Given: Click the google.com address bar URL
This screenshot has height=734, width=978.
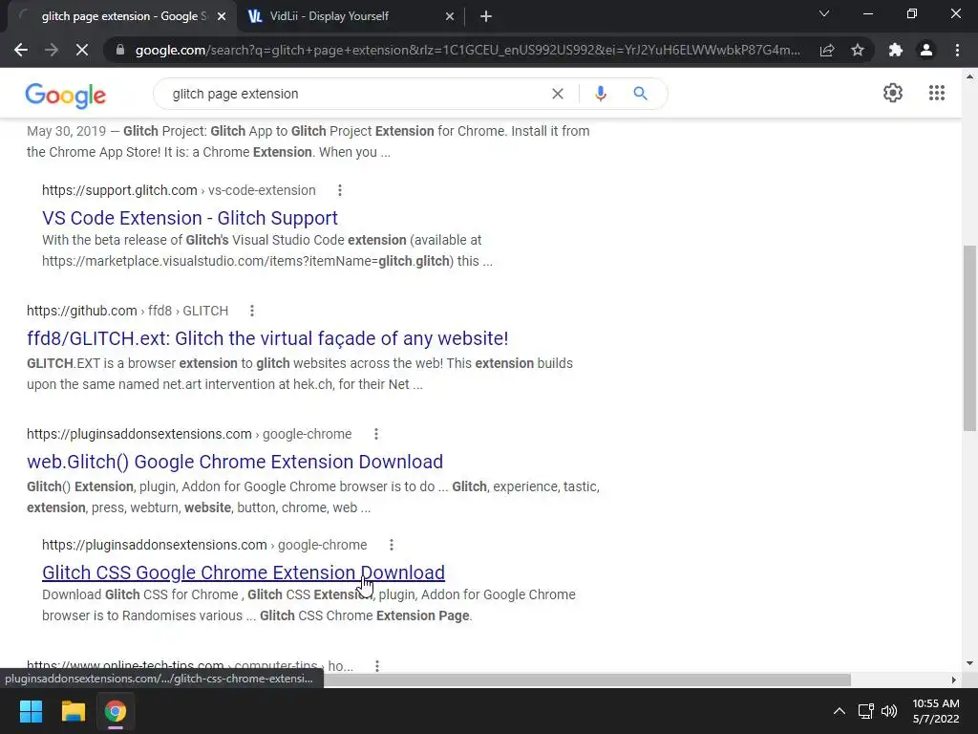Looking at the screenshot, I should coord(468,50).
